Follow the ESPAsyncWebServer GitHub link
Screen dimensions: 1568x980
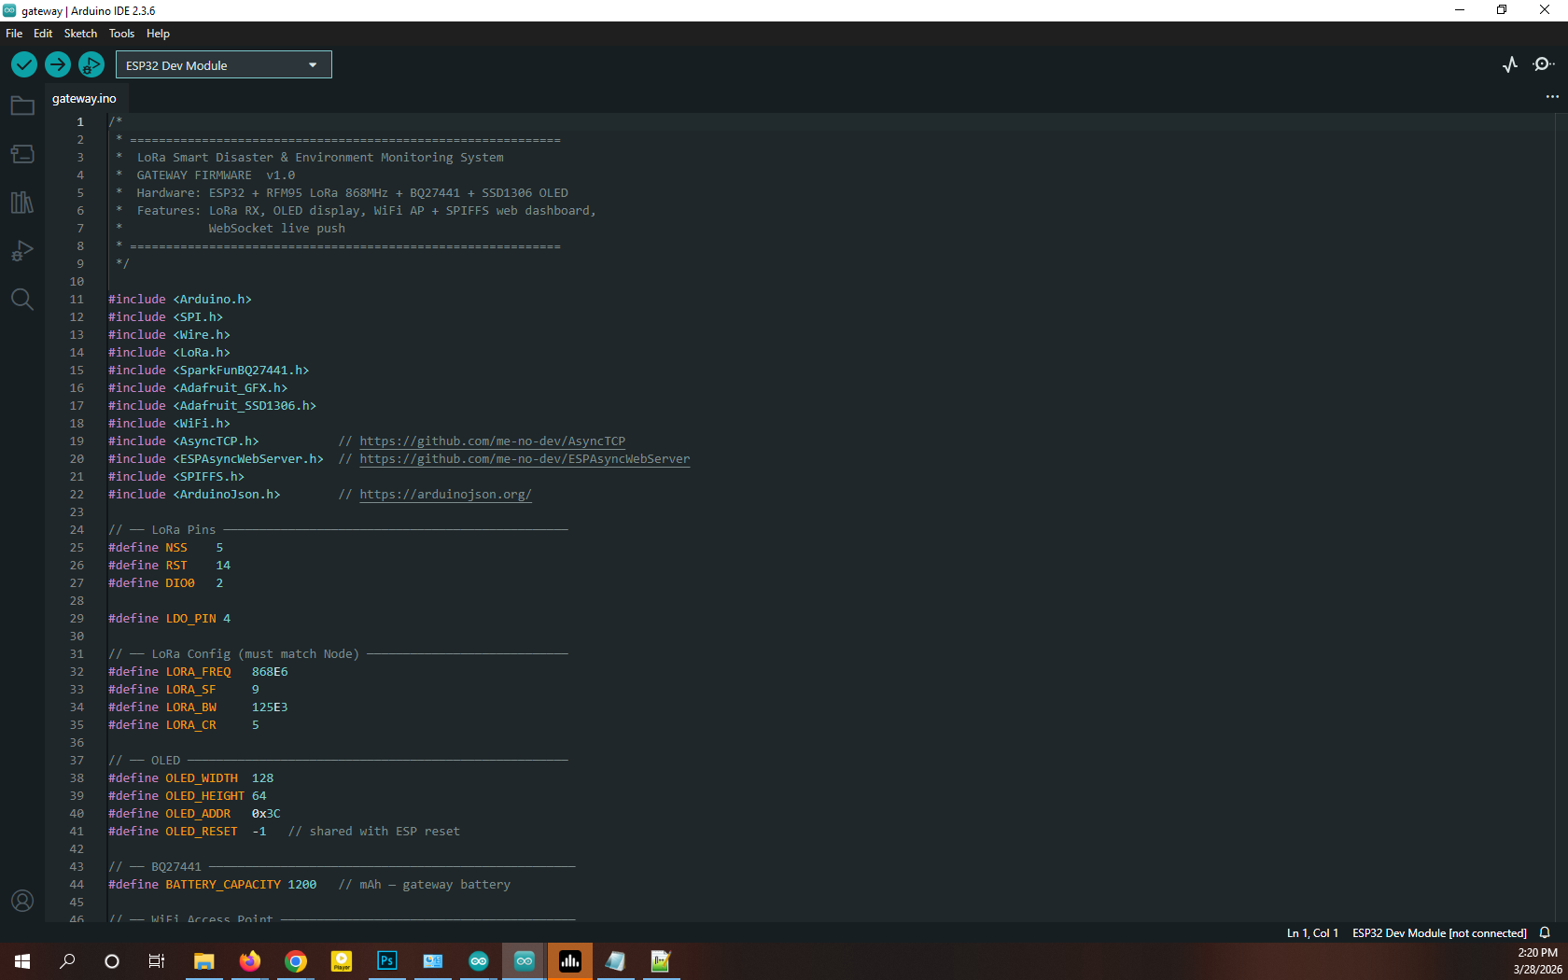click(525, 459)
